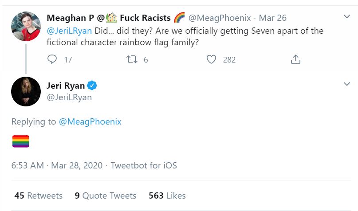Like Meaghan P's tweet with heart icon
The image size is (358, 211).
(x=212, y=59)
